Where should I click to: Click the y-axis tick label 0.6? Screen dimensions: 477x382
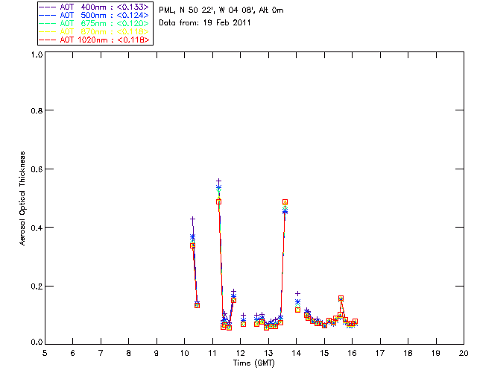(37, 169)
